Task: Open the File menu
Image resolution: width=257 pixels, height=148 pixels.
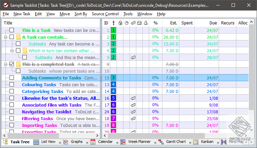Action: click(6, 14)
